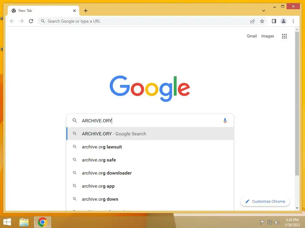The height and width of the screenshot is (228, 305).
Task: Minimize the Chrome window
Action: pos(274,7)
